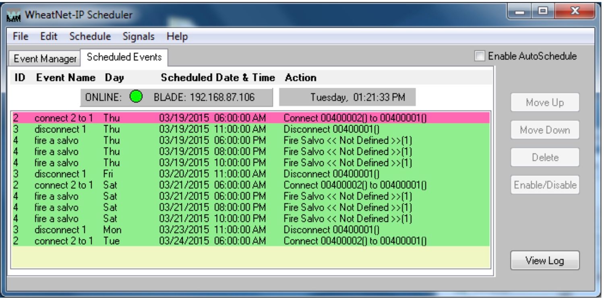Click the Tuesday 01:21:33 PM clock box
Image resolution: width=604 pixels, height=300 pixels.
348,97
